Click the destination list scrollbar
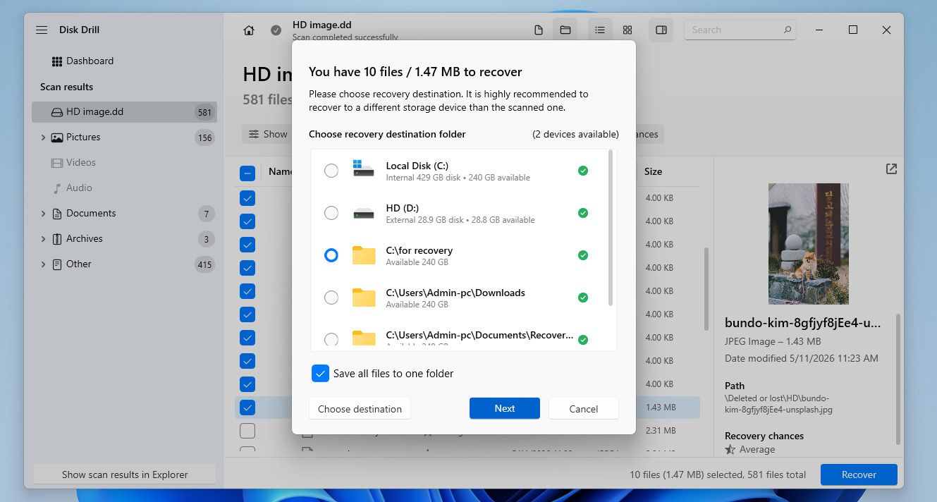Viewport: 937px width, 502px height. tap(611, 228)
